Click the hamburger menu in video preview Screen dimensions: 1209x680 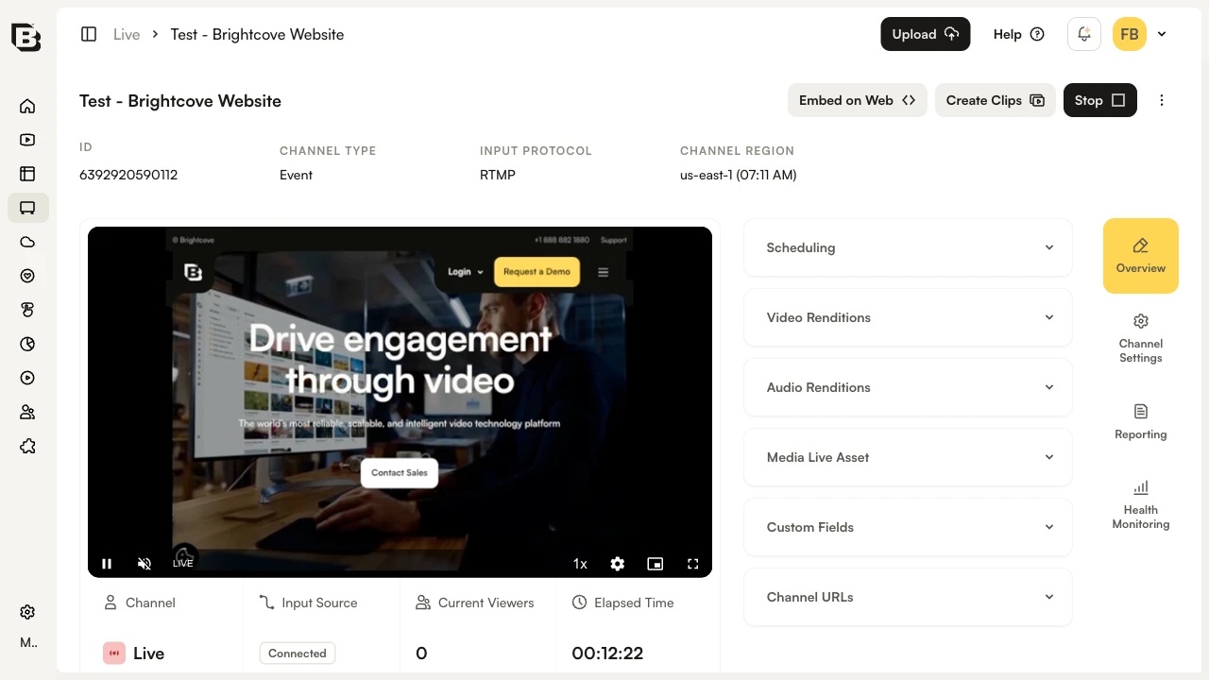603,272
